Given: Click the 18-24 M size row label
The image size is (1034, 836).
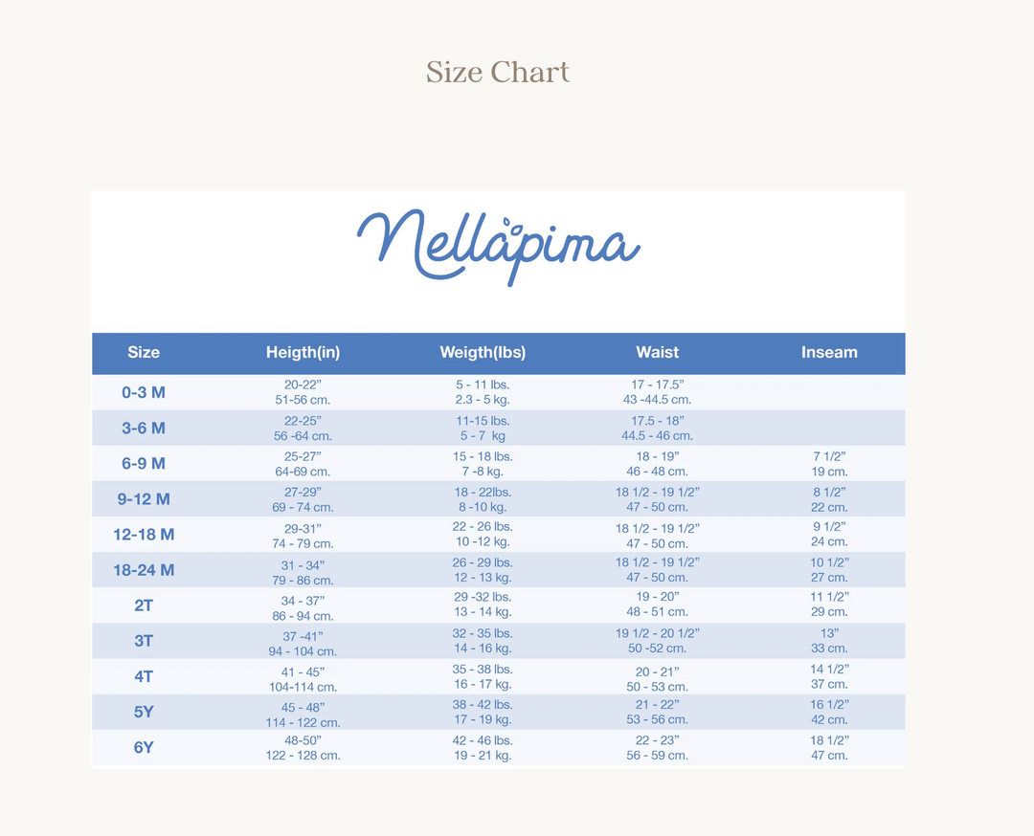Looking at the screenshot, I should click(144, 570).
